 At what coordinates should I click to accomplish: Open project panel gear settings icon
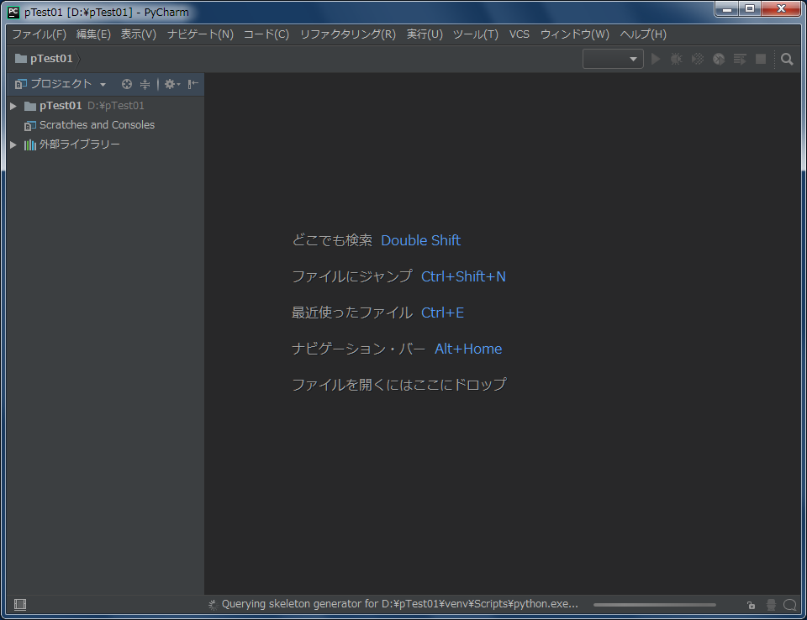[171, 84]
